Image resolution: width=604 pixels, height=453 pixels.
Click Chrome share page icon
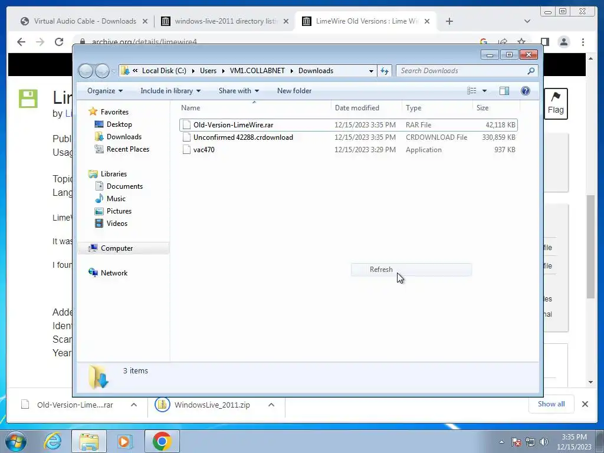pyautogui.click(x=503, y=42)
